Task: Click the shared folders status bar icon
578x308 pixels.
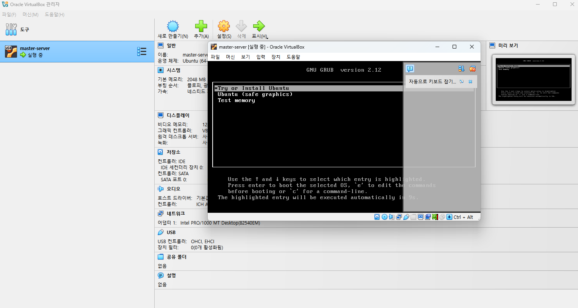Action: coord(414,217)
